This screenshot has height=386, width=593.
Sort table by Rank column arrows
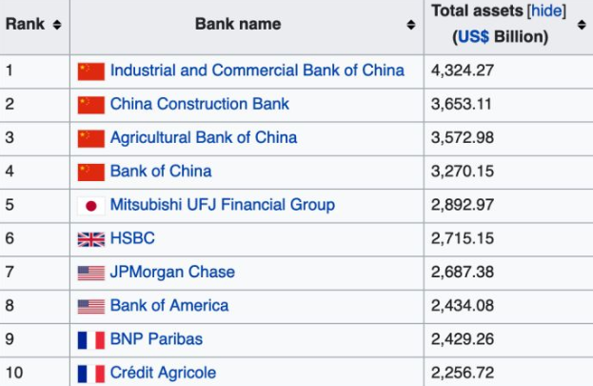[x=56, y=24]
